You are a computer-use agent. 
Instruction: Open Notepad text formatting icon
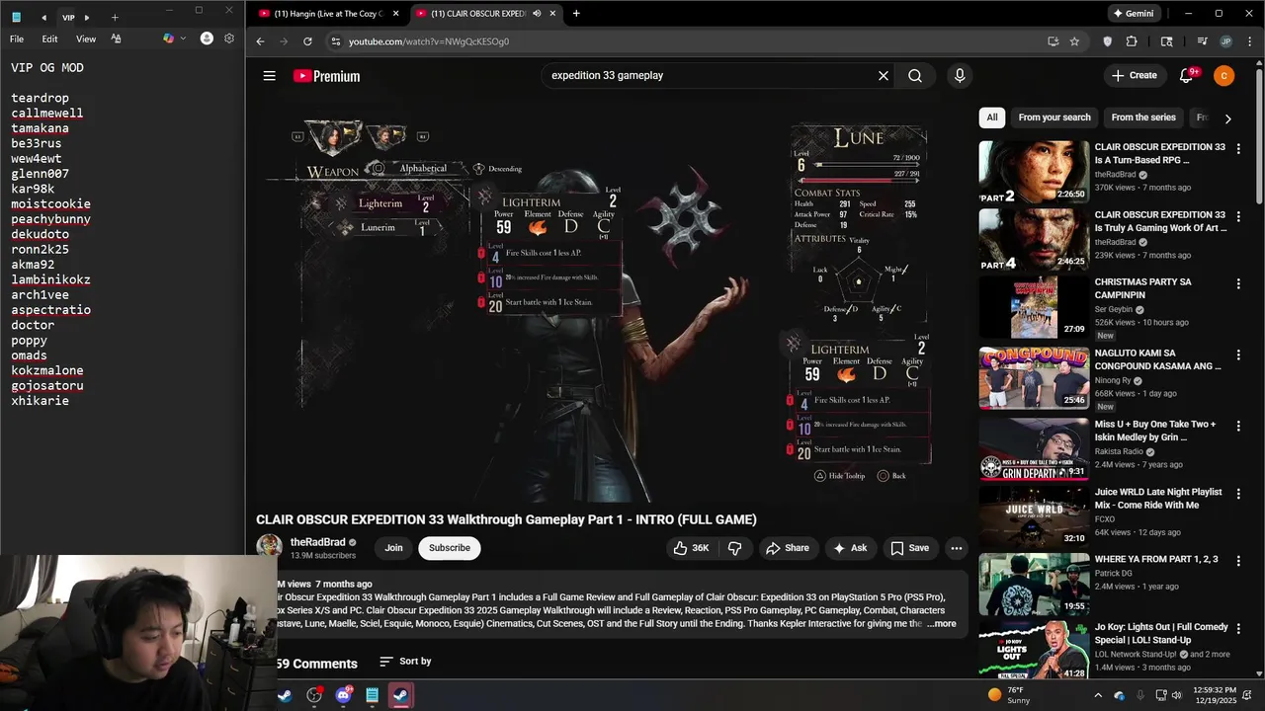click(x=117, y=39)
